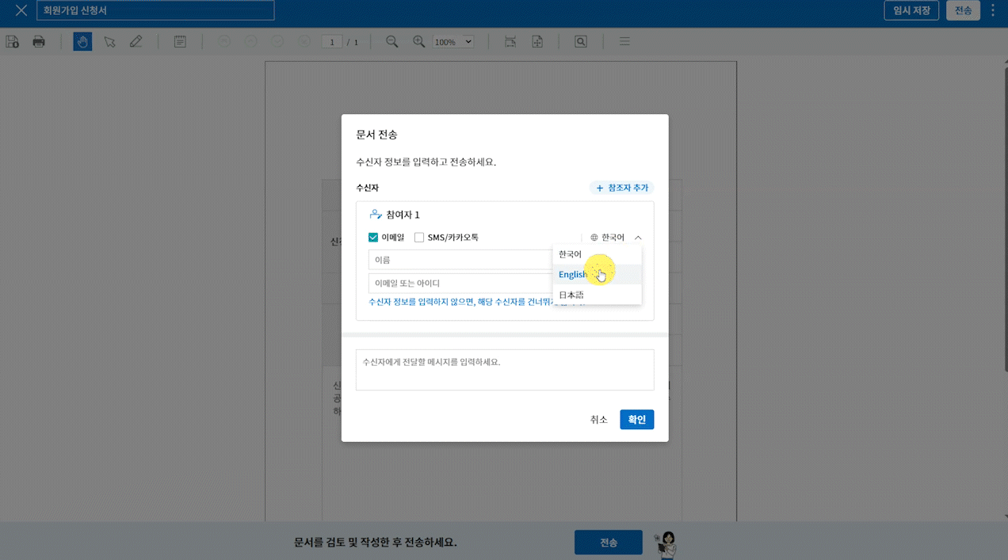Click the print icon in toolbar
Viewport: 1008px width, 560px height.
click(x=39, y=42)
